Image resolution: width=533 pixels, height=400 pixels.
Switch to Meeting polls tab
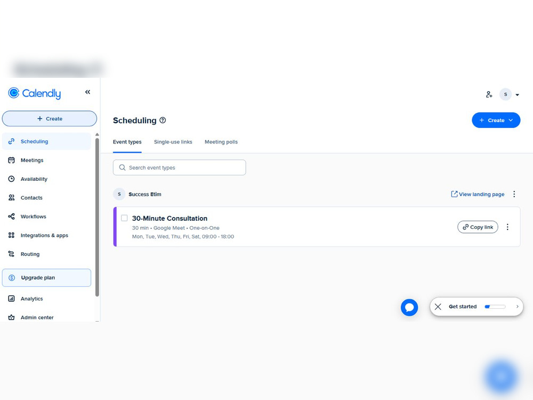221,142
